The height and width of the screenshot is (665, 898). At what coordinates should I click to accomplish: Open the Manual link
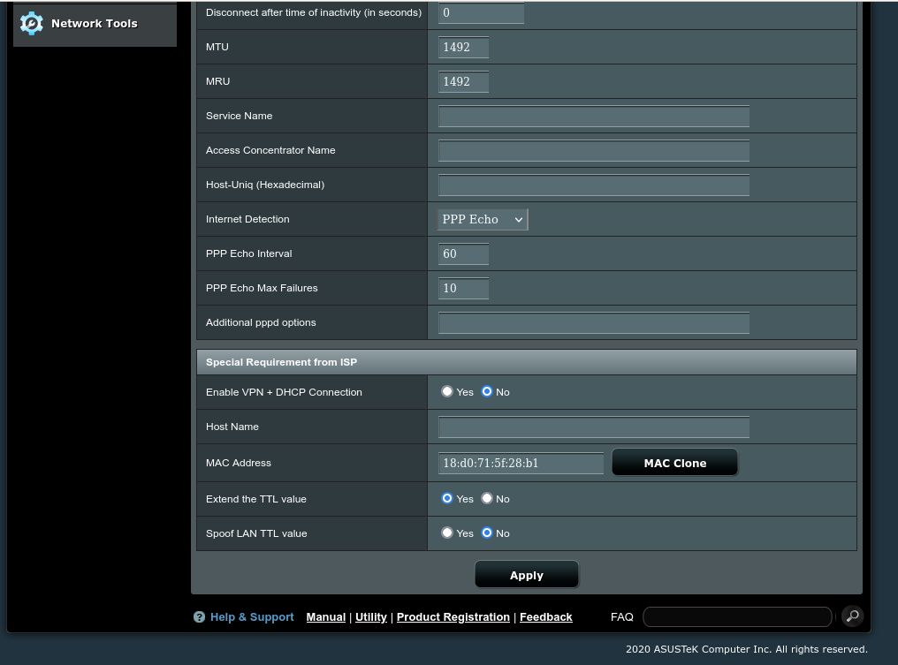(x=325, y=617)
